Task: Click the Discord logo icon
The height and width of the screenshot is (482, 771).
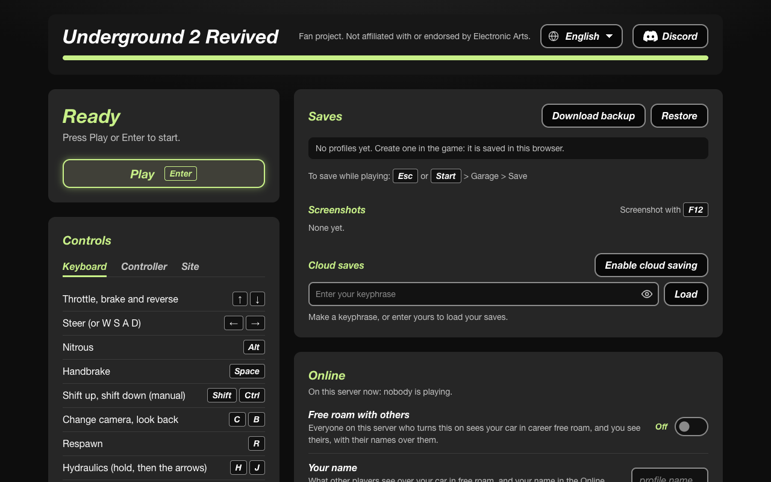Action: coord(651,36)
